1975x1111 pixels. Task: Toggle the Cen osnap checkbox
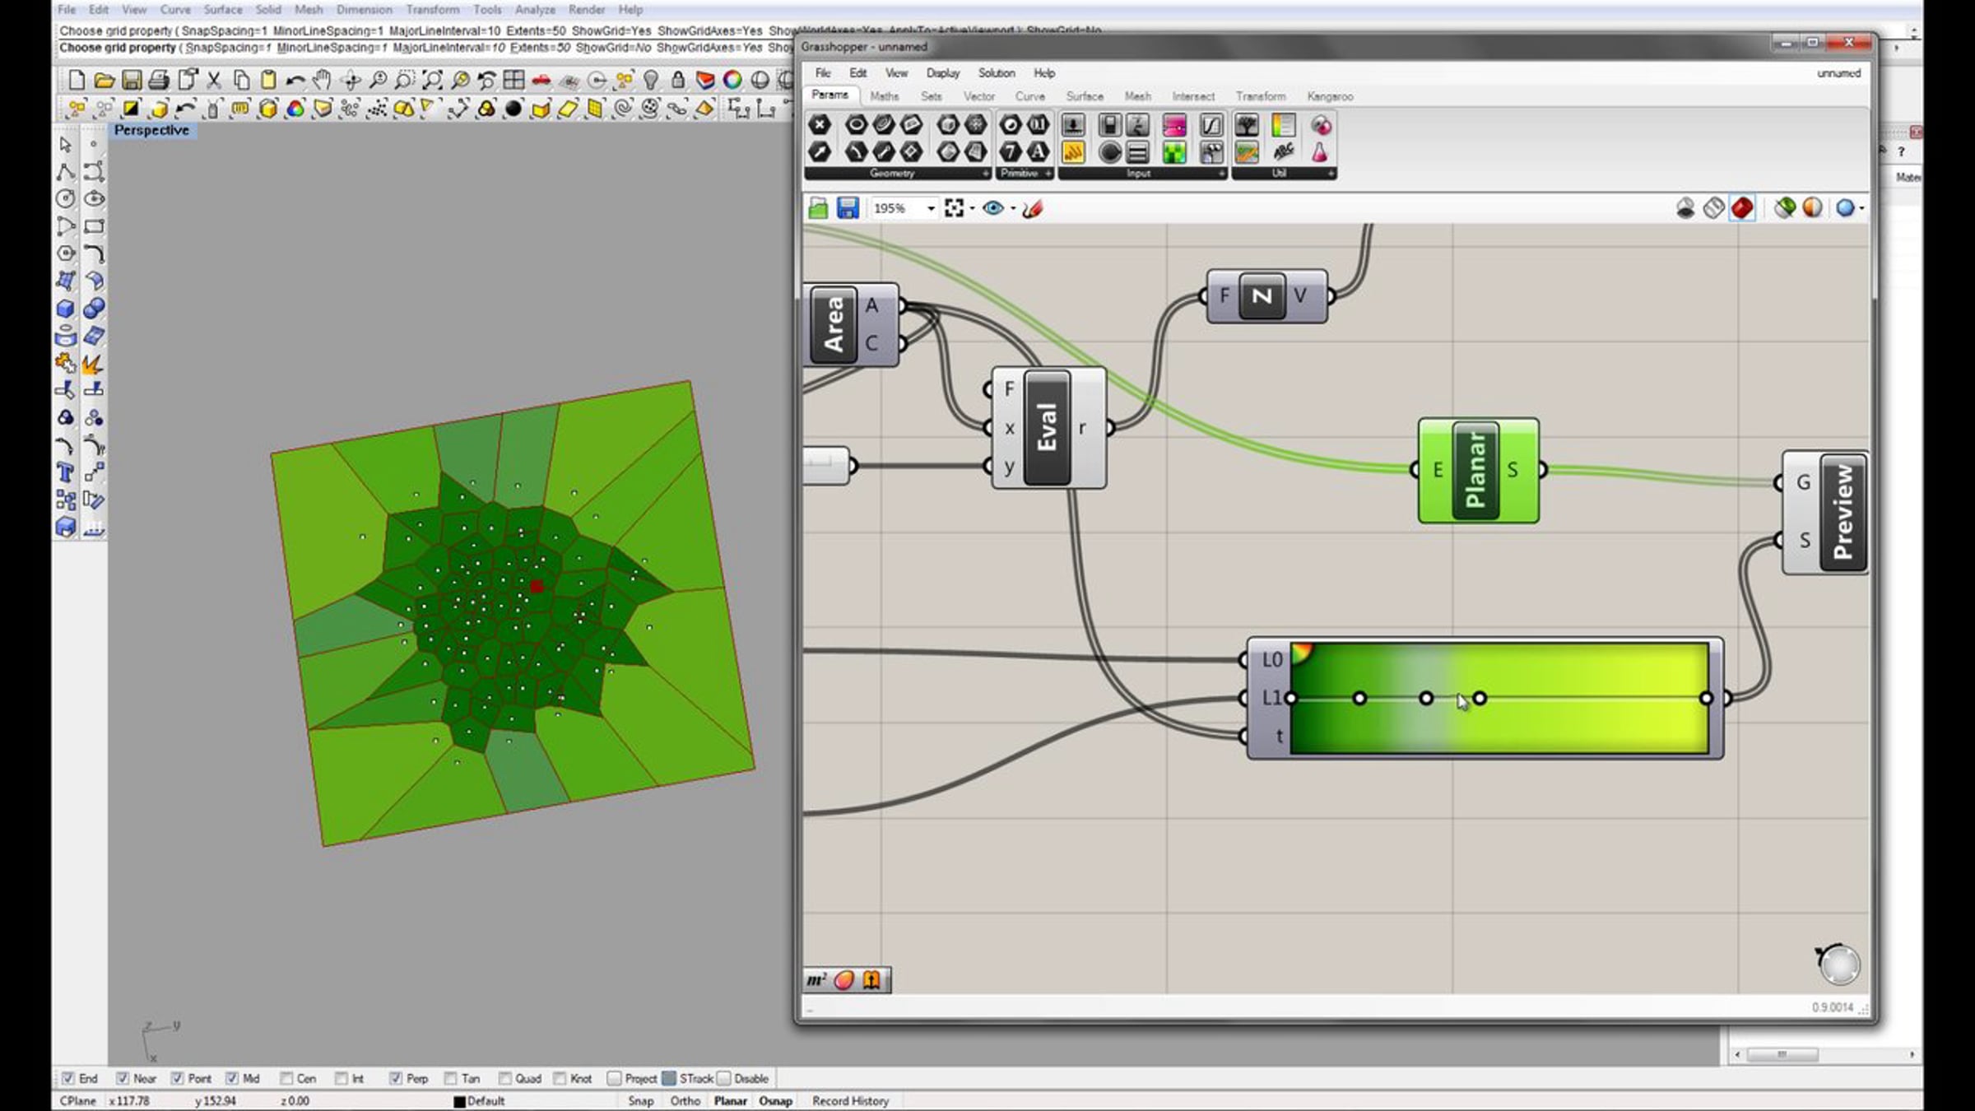[x=286, y=1078]
